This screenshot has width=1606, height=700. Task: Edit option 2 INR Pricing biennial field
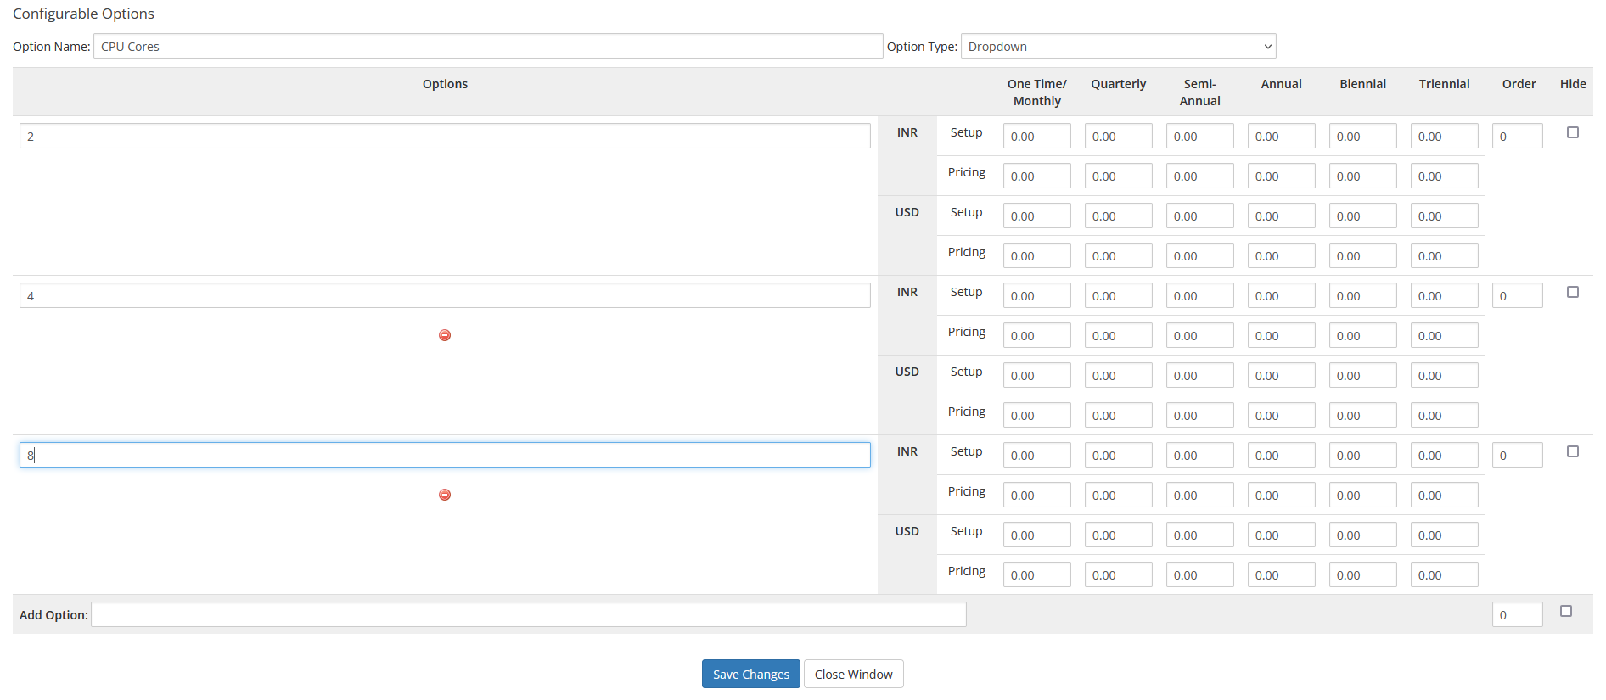(x=1363, y=176)
